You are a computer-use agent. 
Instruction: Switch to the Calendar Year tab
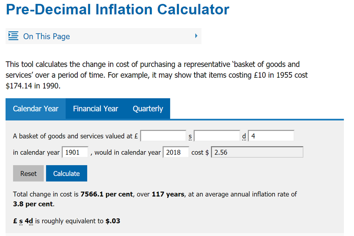point(36,108)
